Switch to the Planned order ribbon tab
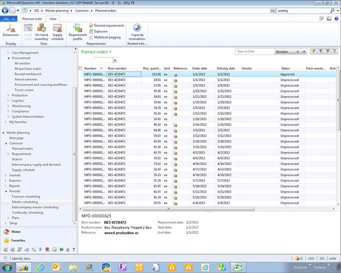This screenshot has height=273, width=341. [x=32, y=19]
